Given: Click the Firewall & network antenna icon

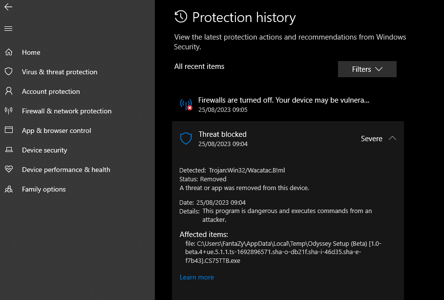Looking at the screenshot, I should [x=9, y=110].
